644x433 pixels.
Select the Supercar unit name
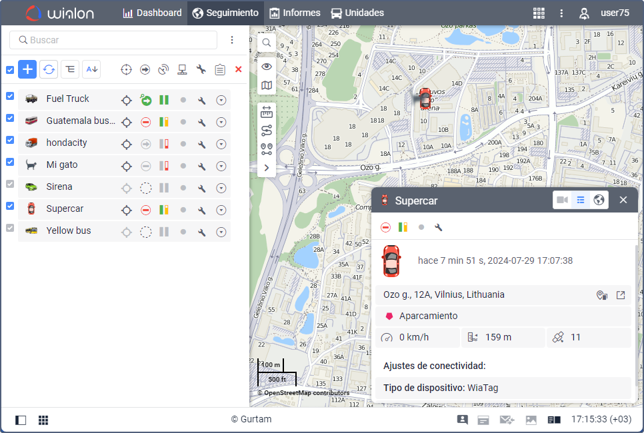point(65,209)
